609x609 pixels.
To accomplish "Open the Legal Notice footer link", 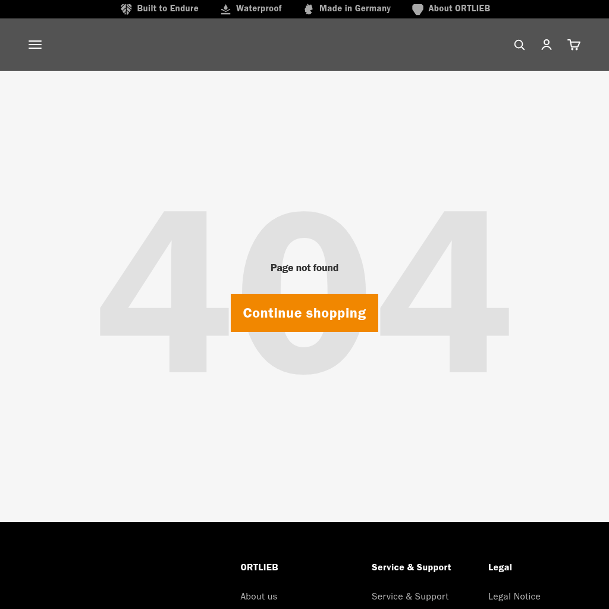I will click(514, 596).
